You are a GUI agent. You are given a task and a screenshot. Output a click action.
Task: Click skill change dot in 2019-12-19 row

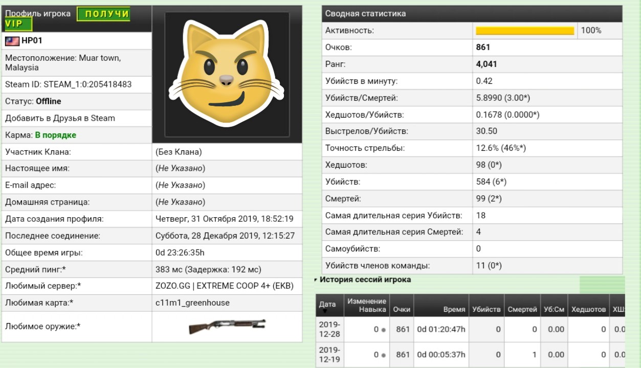coord(383,355)
